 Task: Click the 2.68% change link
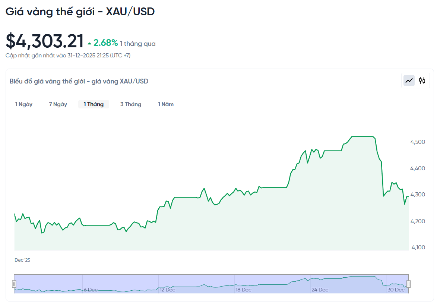tap(105, 43)
